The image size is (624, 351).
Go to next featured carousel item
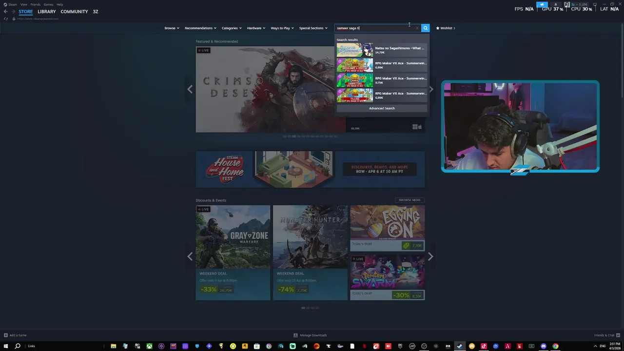(431, 89)
